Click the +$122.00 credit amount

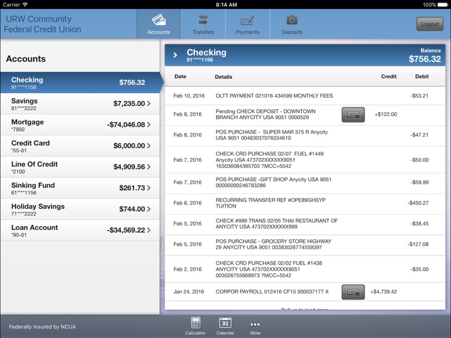pos(385,114)
